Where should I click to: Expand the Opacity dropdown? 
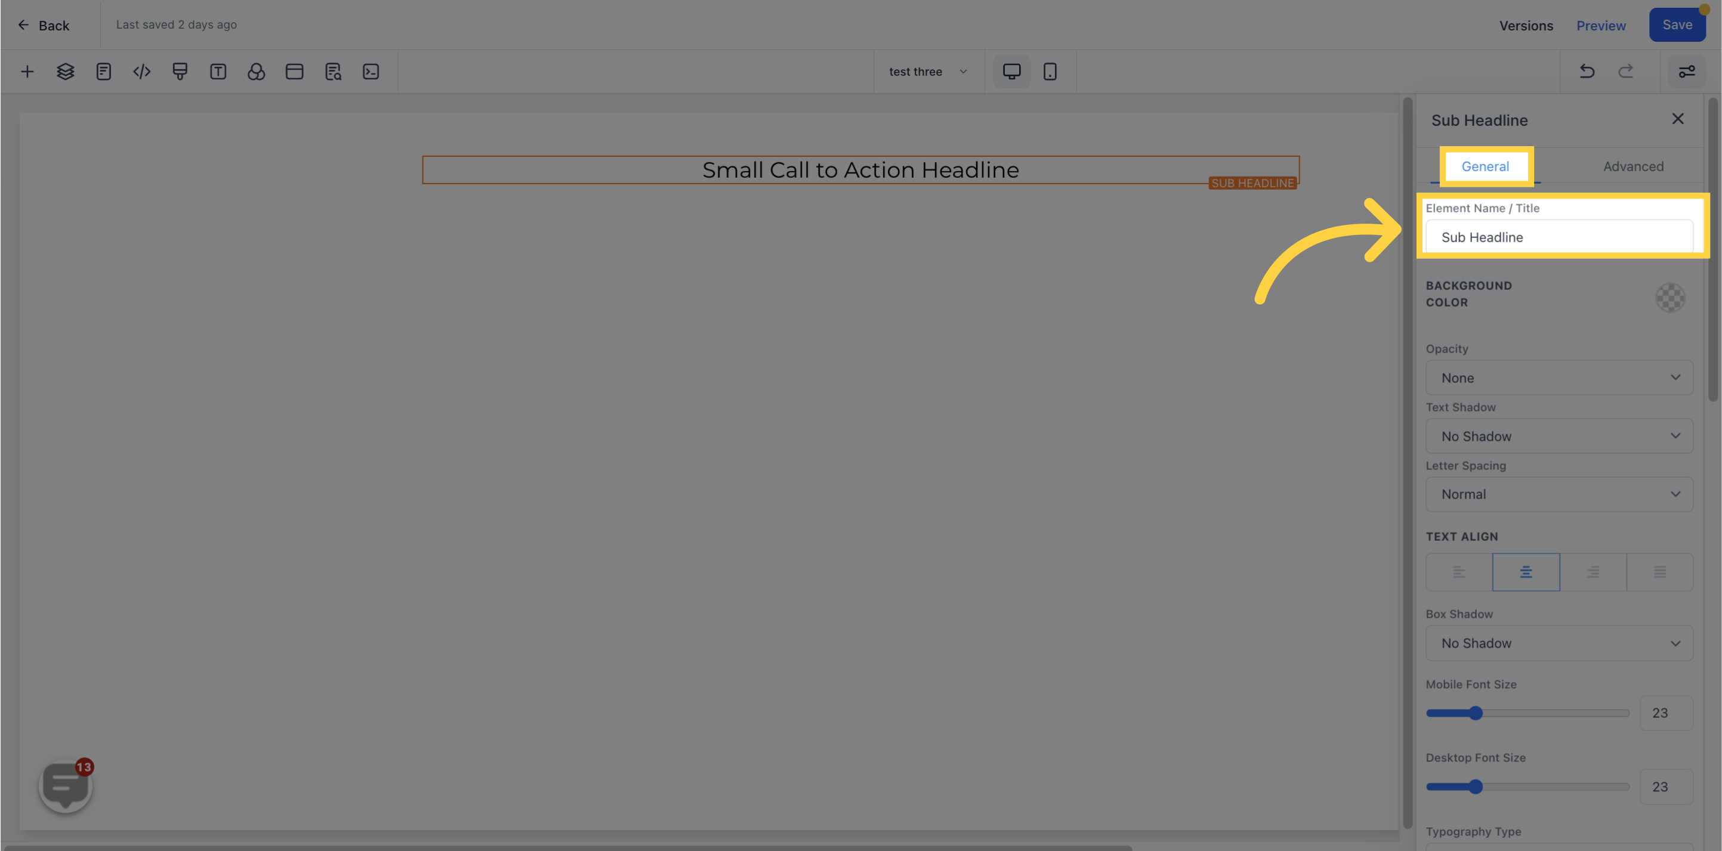pos(1560,377)
